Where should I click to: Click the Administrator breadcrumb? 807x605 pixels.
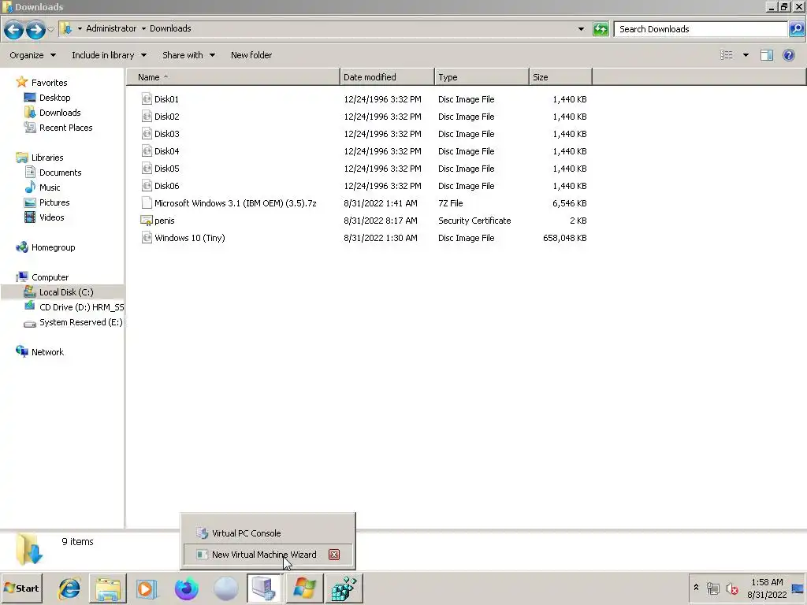pos(111,28)
